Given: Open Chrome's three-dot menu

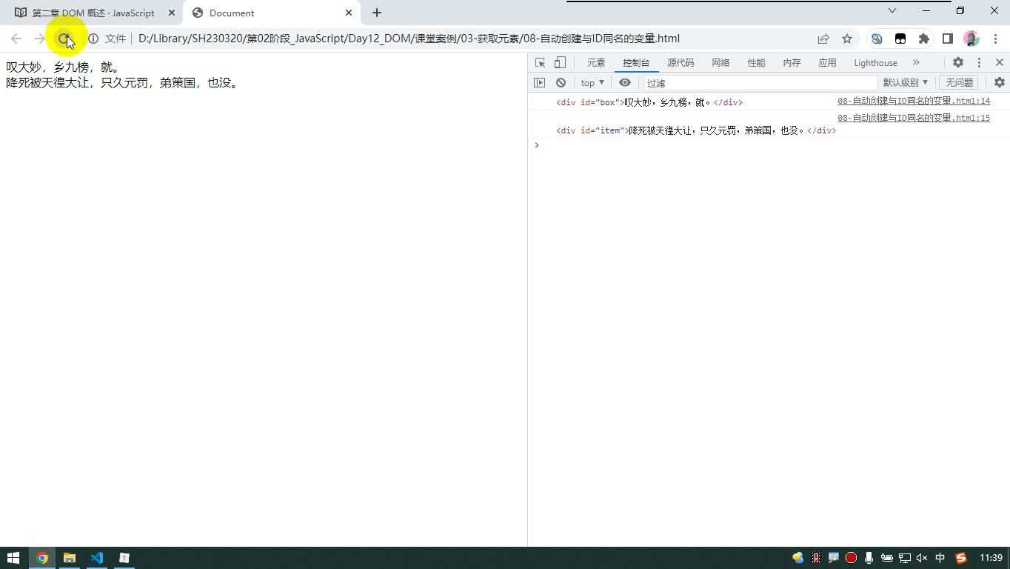Looking at the screenshot, I should click(x=994, y=39).
